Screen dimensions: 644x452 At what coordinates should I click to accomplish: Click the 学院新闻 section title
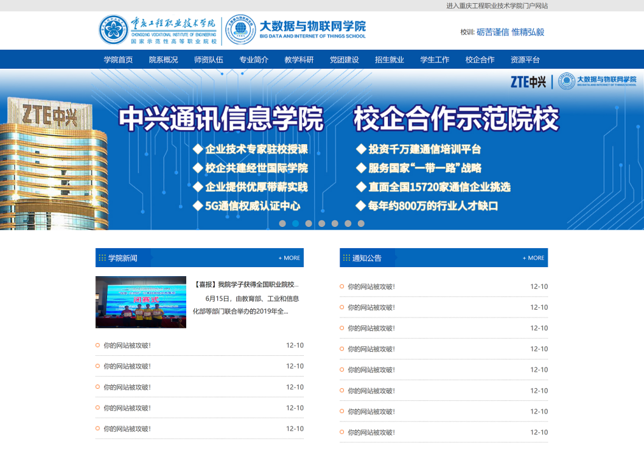[123, 258]
